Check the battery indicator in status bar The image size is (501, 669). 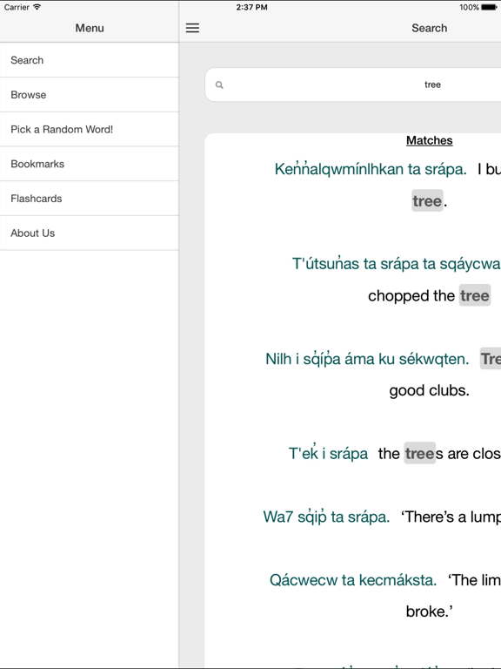(x=489, y=7)
